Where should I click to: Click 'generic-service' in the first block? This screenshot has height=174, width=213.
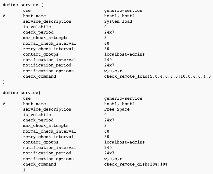point(123,11)
